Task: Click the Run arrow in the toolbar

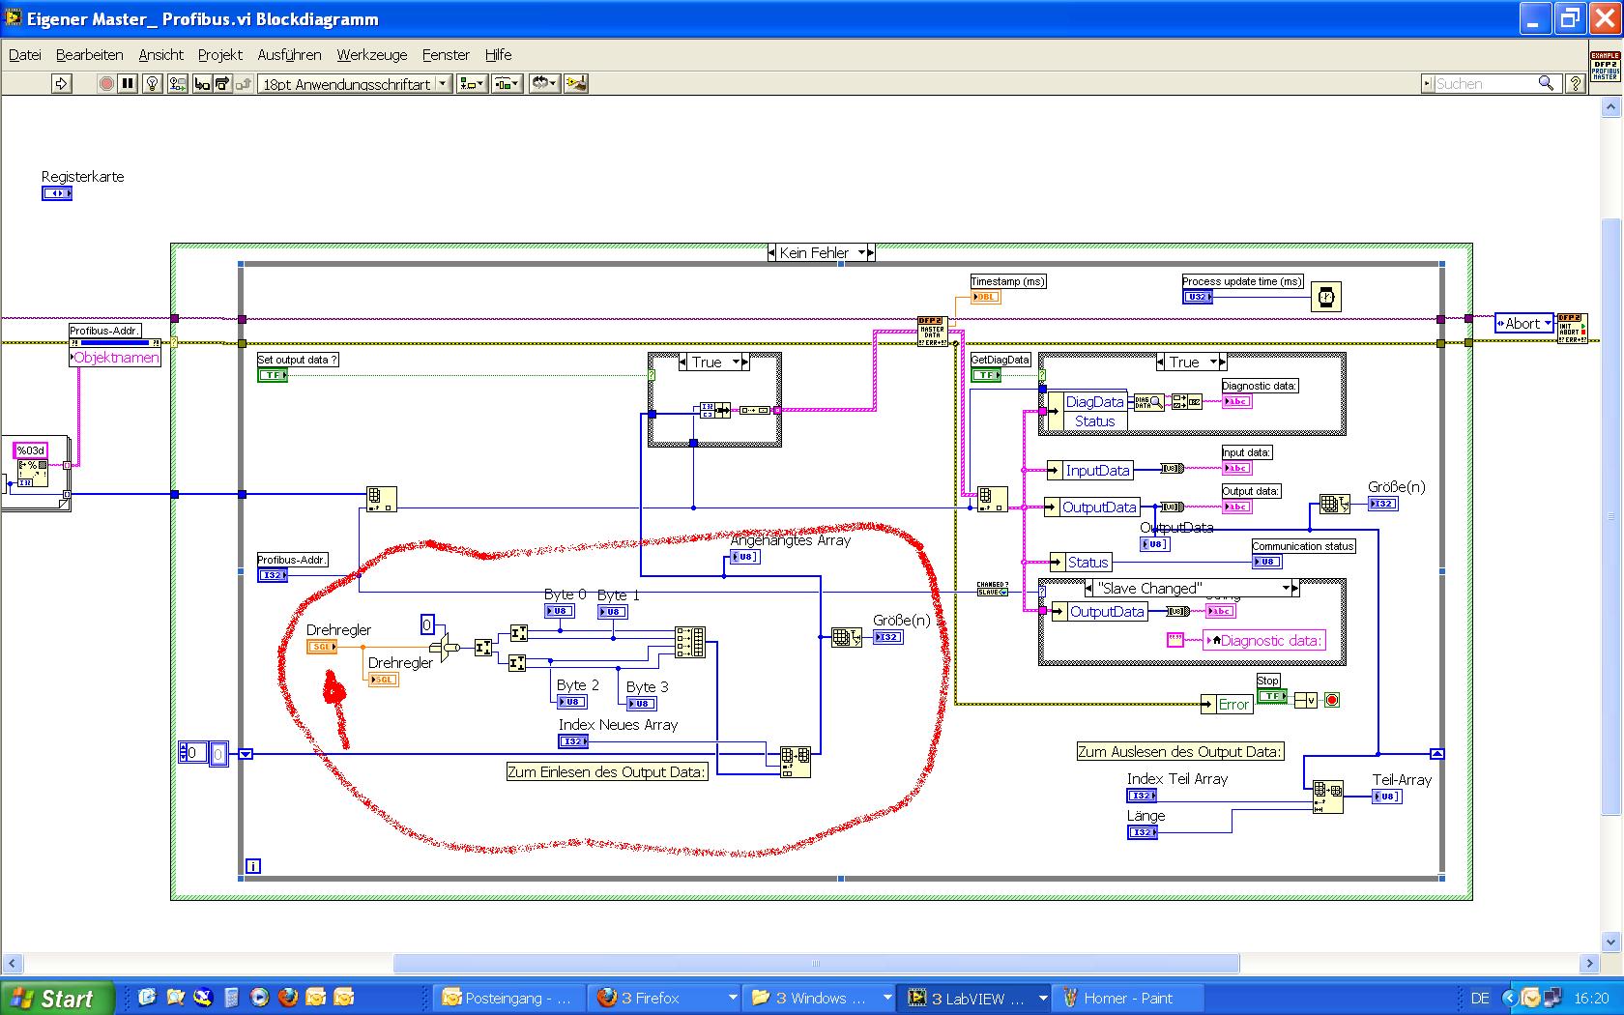Action: 61,84
